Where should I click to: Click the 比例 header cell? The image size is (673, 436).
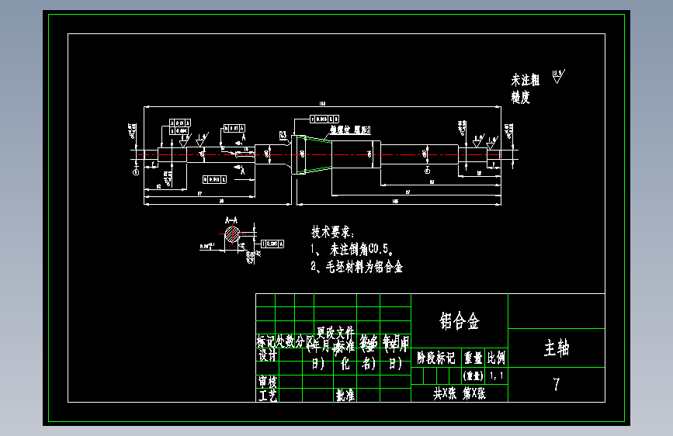point(496,358)
